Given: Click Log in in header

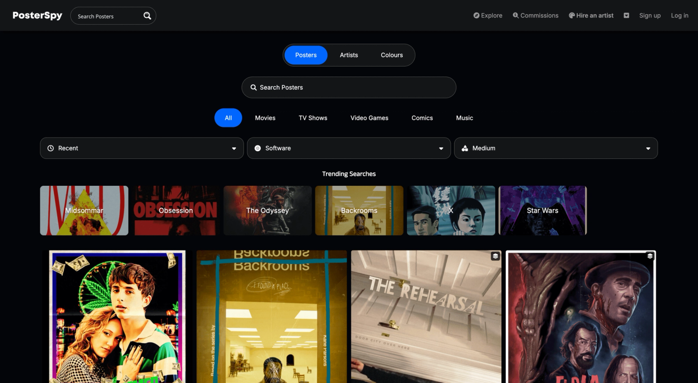Looking at the screenshot, I should [x=679, y=15].
